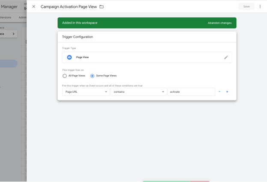
Task: Click the blue Page View eye icon
Action: pos(69,57)
